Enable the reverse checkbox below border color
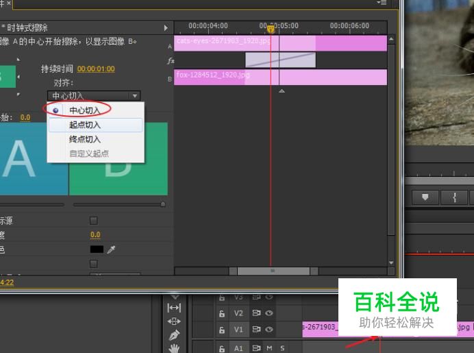Image resolution: width=474 pixels, height=353 pixels. point(94,264)
